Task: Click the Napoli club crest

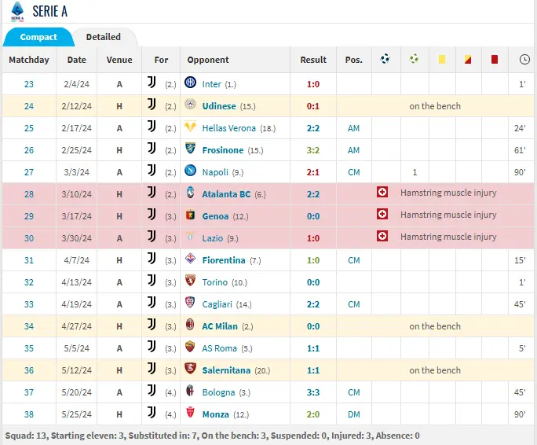Action: (189, 171)
